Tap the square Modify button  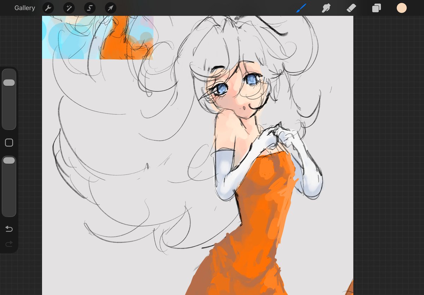pyautogui.click(x=9, y=143)
